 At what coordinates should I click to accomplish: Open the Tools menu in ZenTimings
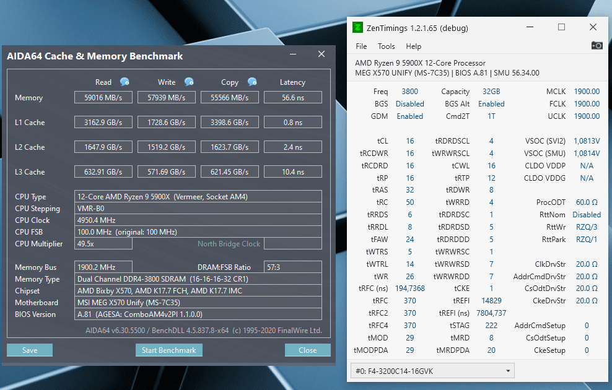(386, 46)
